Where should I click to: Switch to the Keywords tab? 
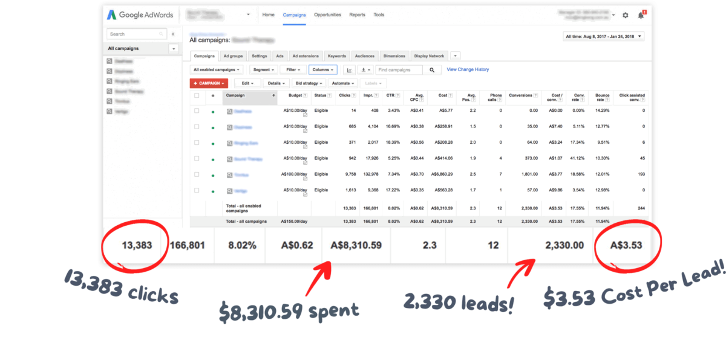click(x=337, y=56)
